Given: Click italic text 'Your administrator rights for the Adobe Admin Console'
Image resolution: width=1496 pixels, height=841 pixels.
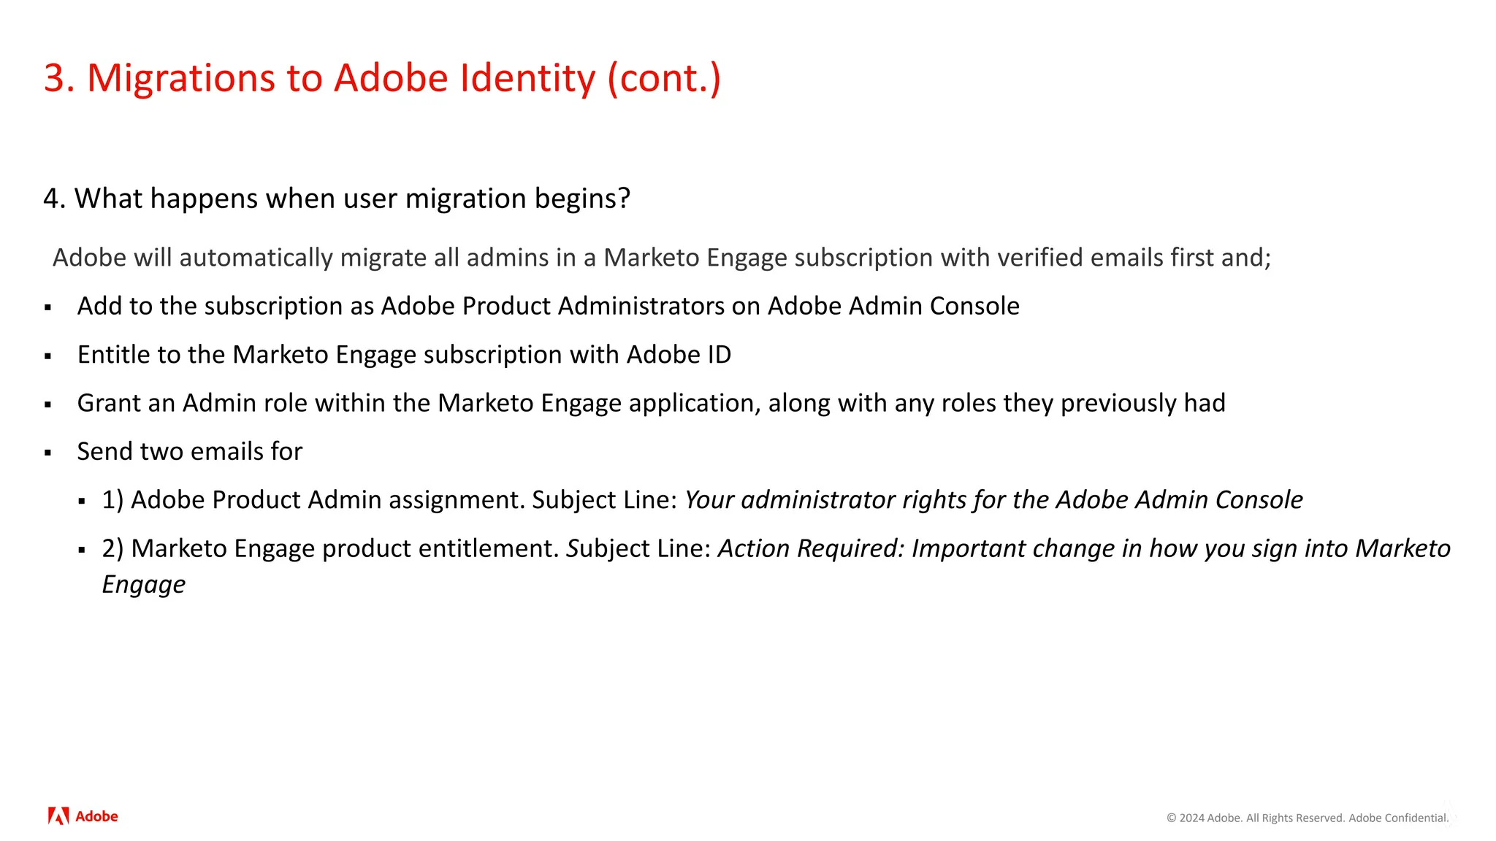Looking at the screenshot, I should [x=994, y=500].
